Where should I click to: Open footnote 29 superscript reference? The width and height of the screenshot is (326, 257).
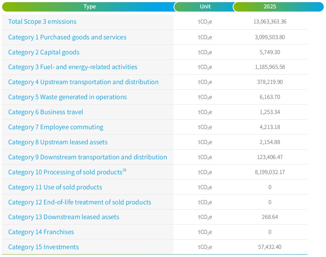[x=124, y=170]
